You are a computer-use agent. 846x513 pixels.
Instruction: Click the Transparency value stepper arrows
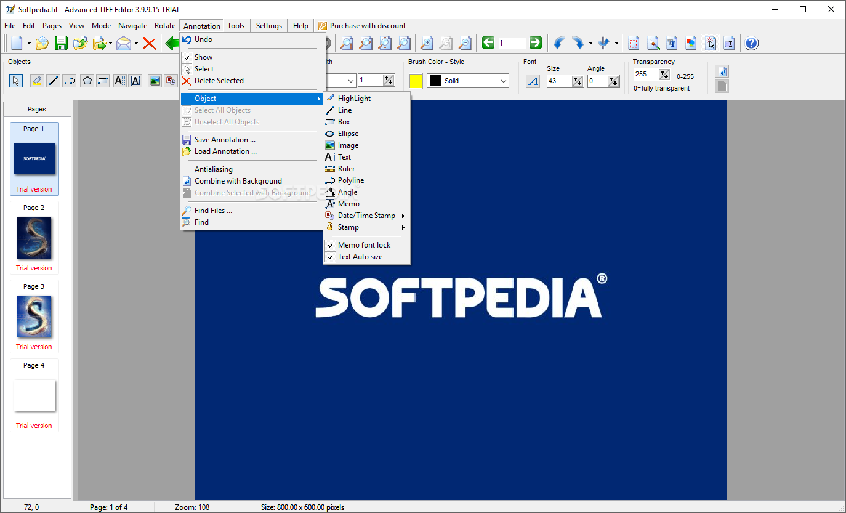pyautogui.click(x=664, y=74)
